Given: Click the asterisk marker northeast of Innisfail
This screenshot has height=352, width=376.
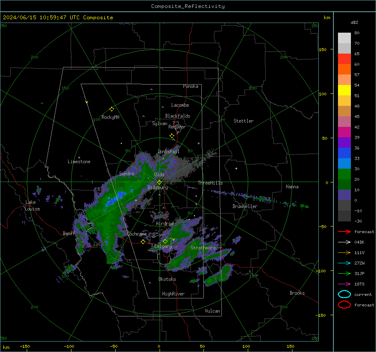Looking at the screenshot, I should pos(198,144).
